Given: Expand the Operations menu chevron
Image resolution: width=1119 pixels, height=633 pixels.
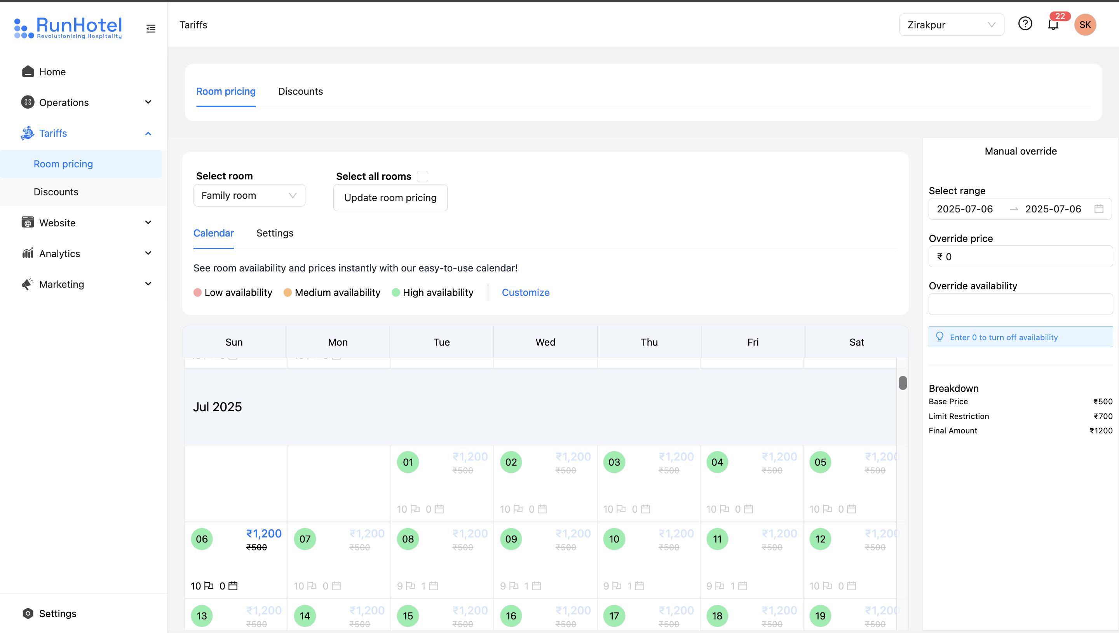Looking at the screenshot, I should (x=148, y=102).
